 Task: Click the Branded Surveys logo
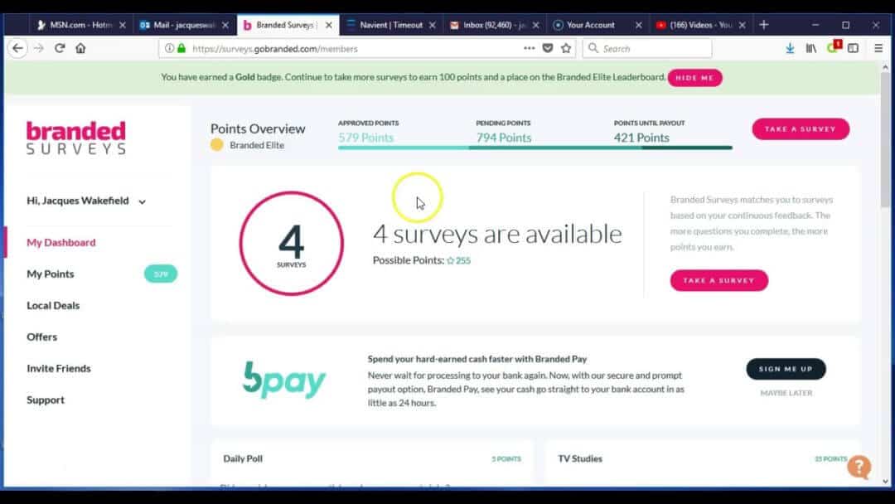(x=75, y=138)
